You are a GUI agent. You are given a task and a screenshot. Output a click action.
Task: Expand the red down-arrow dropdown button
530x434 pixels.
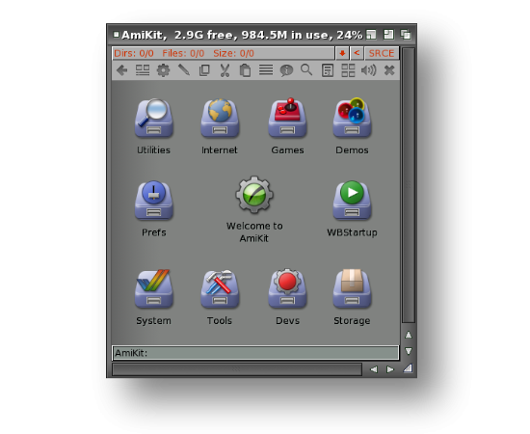(342, 53)
